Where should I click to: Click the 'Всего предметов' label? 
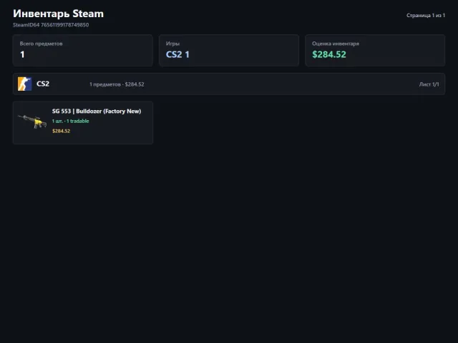42,44
